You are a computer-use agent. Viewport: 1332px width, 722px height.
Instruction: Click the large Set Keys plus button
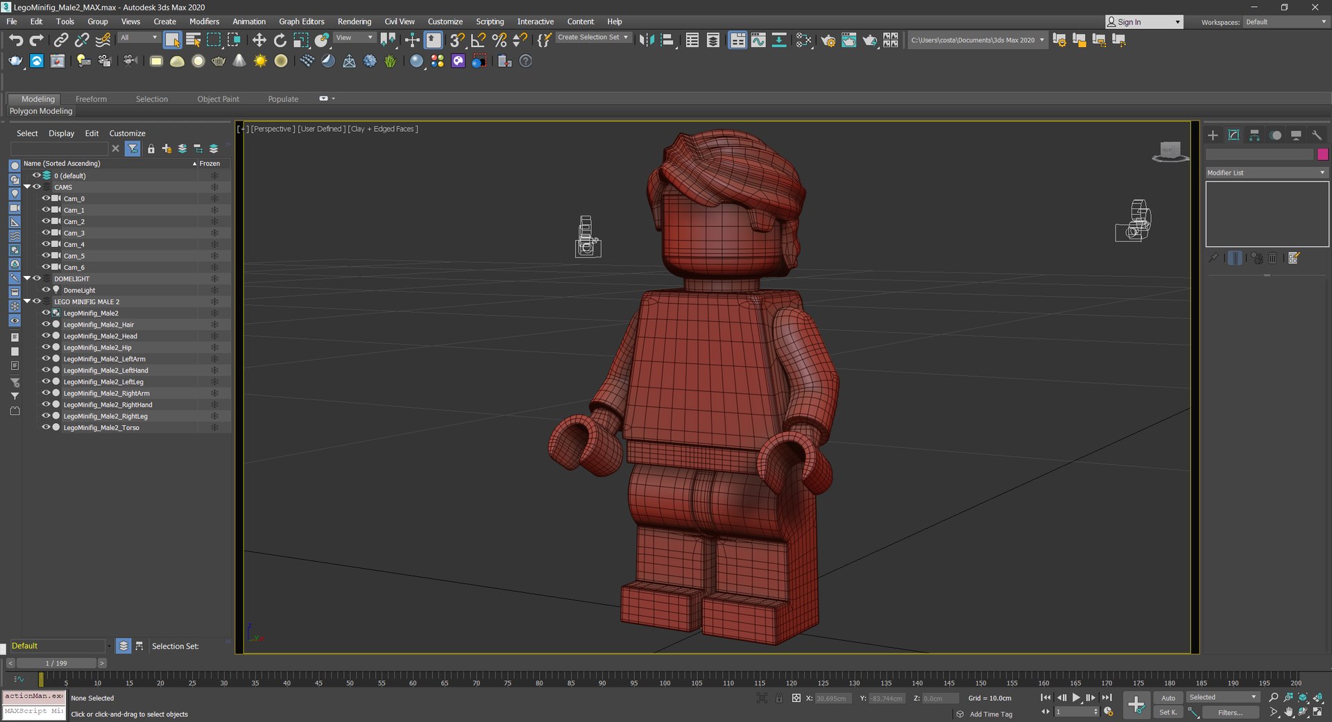pos(1136,705)
